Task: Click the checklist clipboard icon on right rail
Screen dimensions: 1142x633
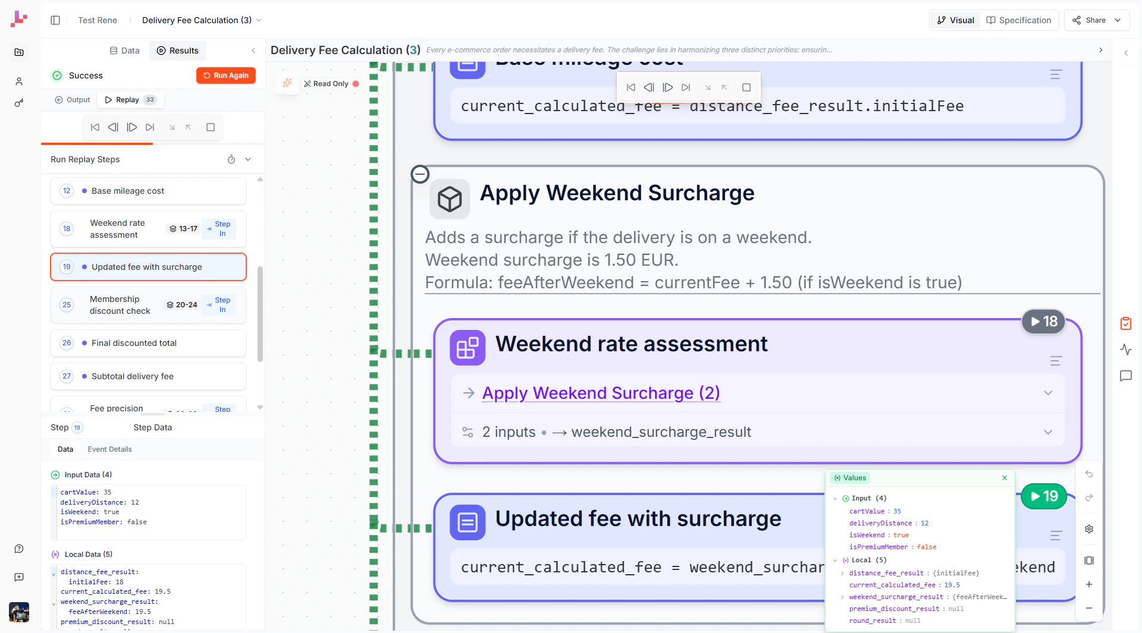Action: click(x=1126, y=323)
